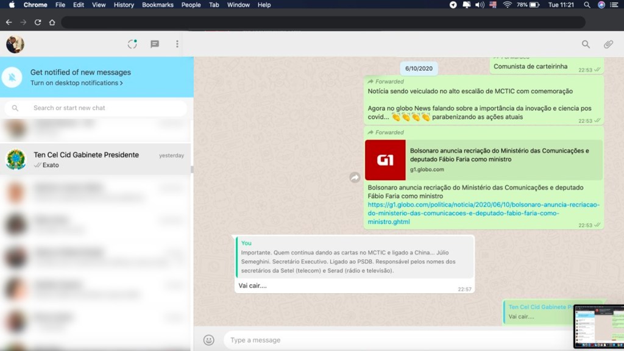Attach a file with the paperclip icon
This screenshot has height=351, width=624.
coord(608,44)
